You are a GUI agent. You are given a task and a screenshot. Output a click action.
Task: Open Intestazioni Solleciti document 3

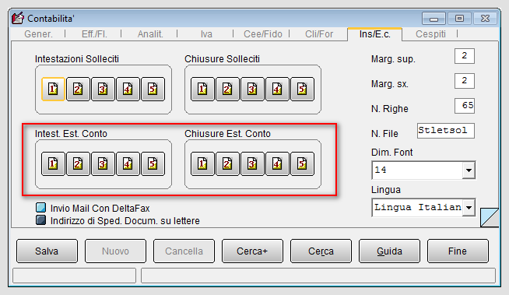pos(103,90)
